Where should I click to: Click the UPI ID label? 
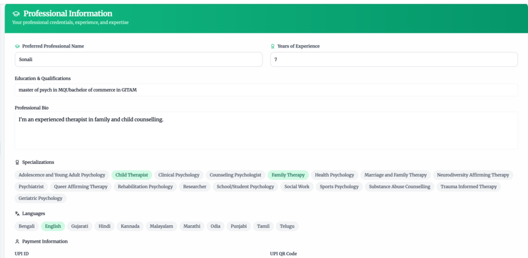coord(22,254)
